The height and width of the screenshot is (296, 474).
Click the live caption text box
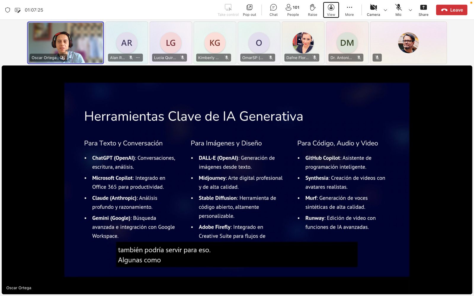point(237,255)
